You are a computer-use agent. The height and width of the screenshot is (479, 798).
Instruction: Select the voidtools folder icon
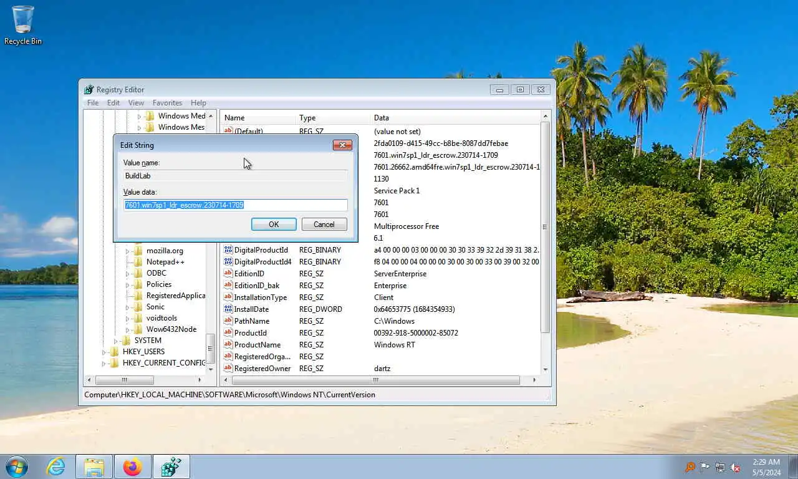(x=138, y=318)
